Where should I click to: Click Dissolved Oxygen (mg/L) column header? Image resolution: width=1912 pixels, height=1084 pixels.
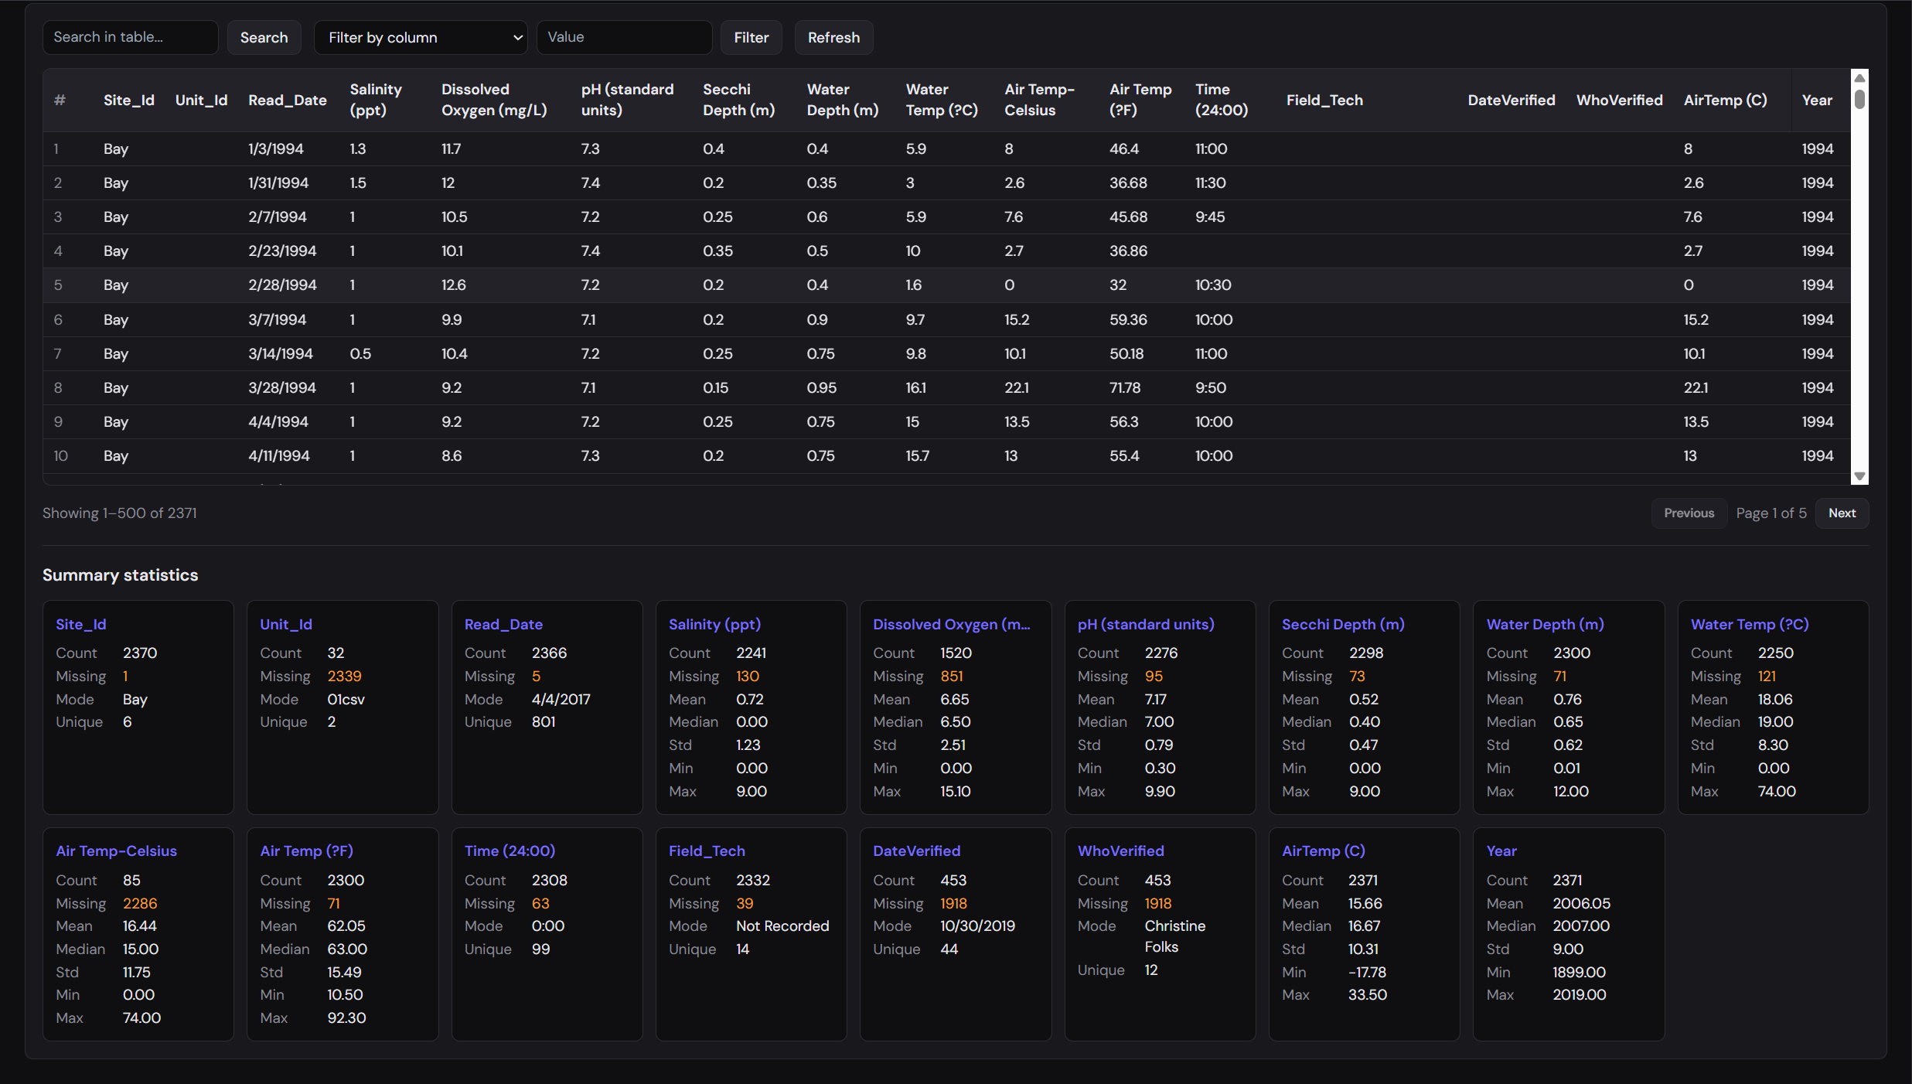(x=494, y=100)
